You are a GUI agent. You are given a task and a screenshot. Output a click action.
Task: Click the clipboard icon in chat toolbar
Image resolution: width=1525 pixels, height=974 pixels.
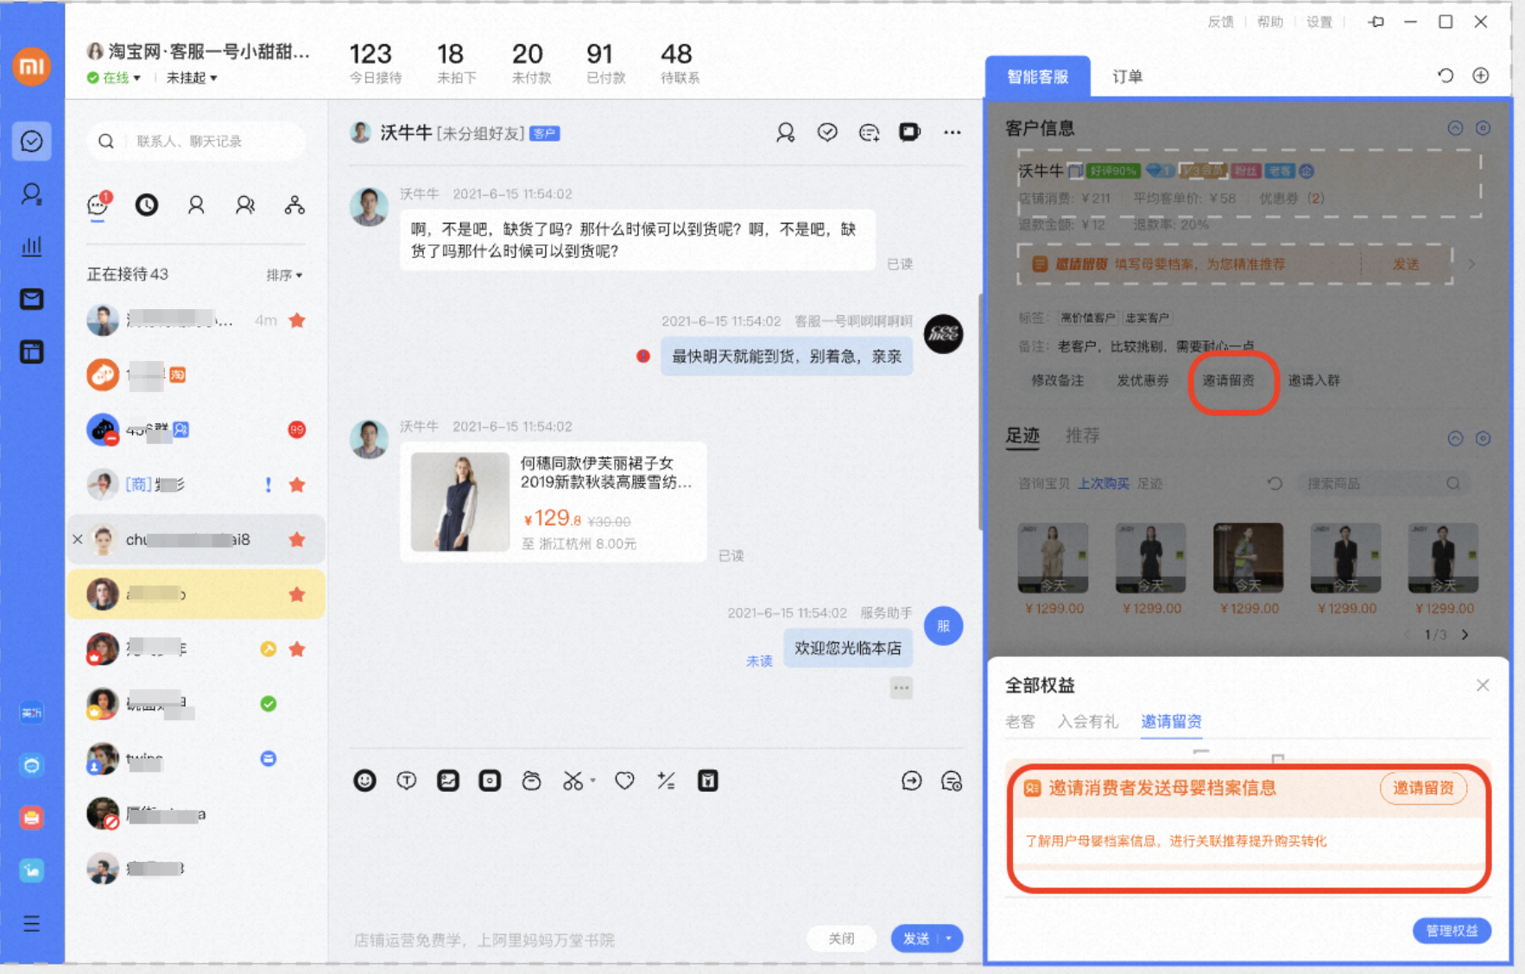coord(708,781)
